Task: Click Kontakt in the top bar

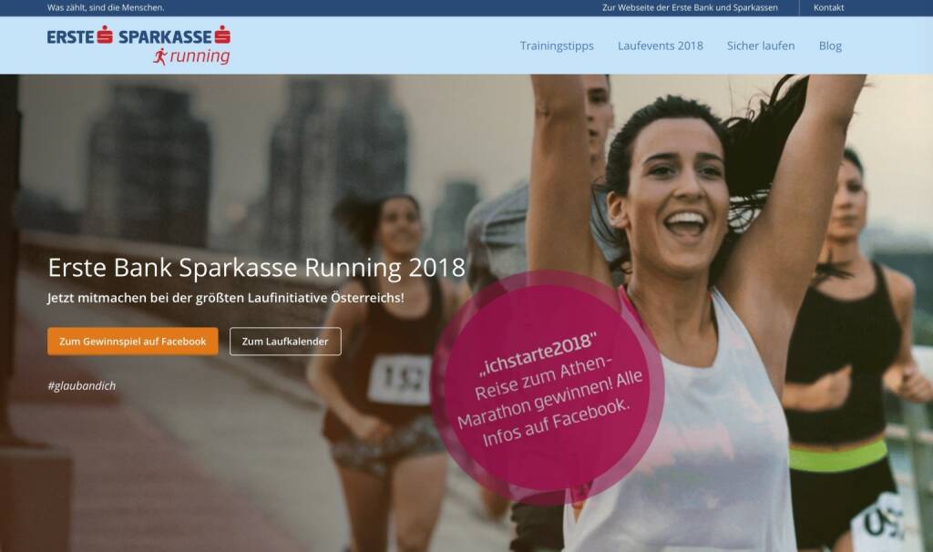Action: [x=828, y=7]
